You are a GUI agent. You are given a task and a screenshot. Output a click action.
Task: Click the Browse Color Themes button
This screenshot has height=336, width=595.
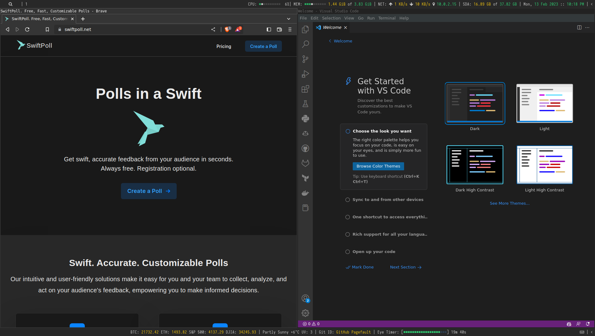[378, 166]
